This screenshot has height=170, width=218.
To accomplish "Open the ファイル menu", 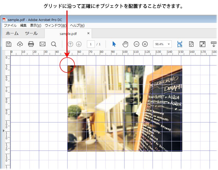I will coord(10,25).
